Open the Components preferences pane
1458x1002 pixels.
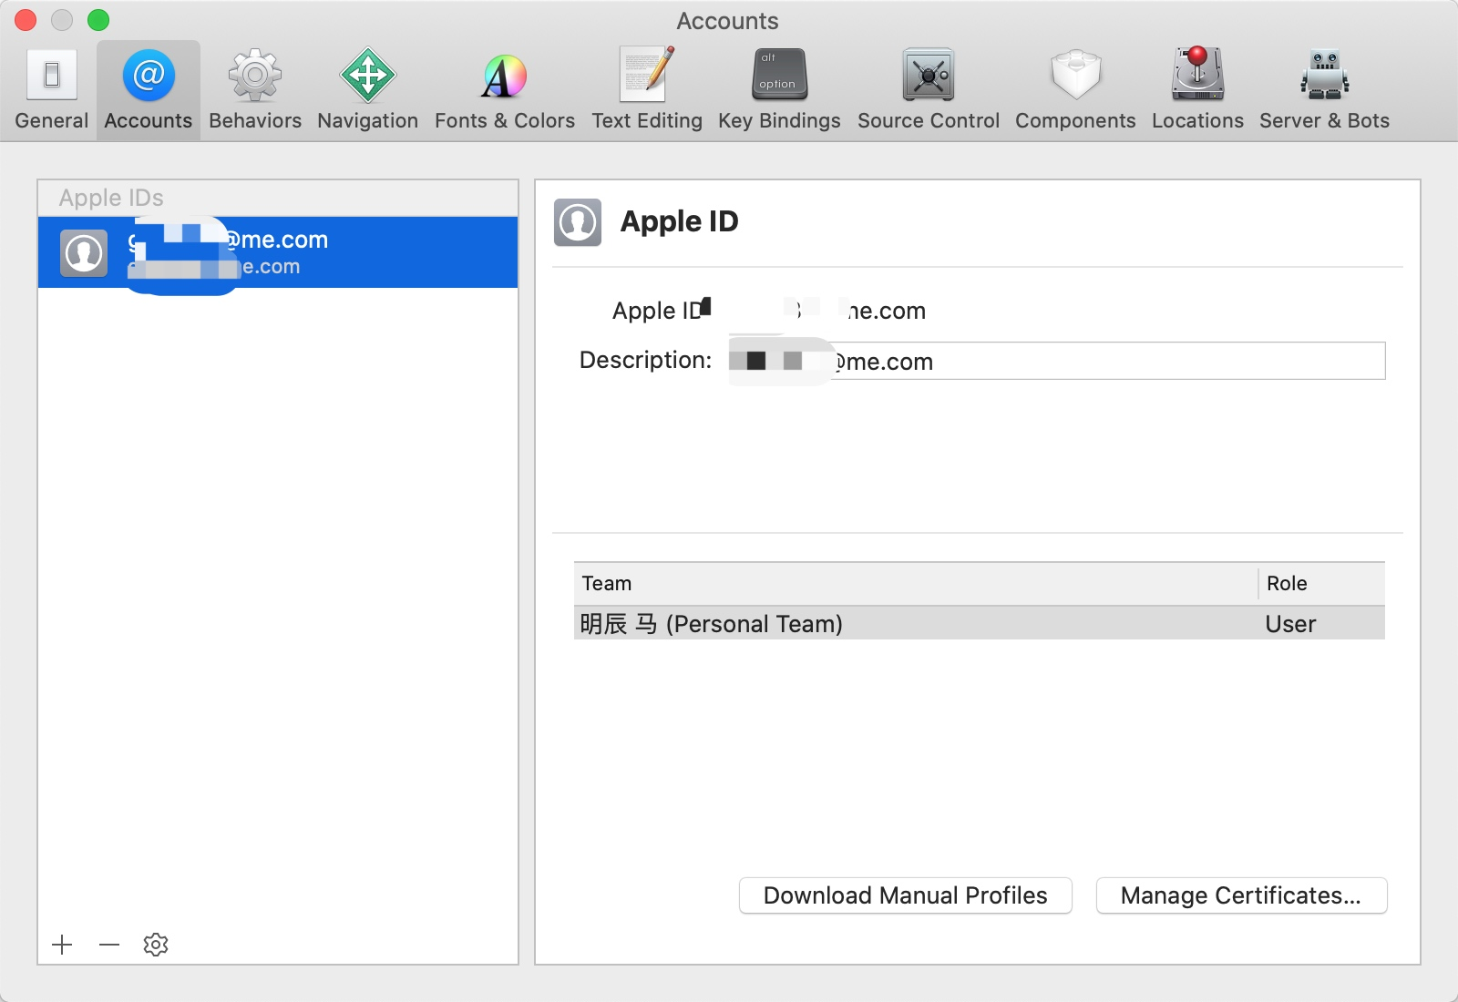click(x=1075, y=90)
